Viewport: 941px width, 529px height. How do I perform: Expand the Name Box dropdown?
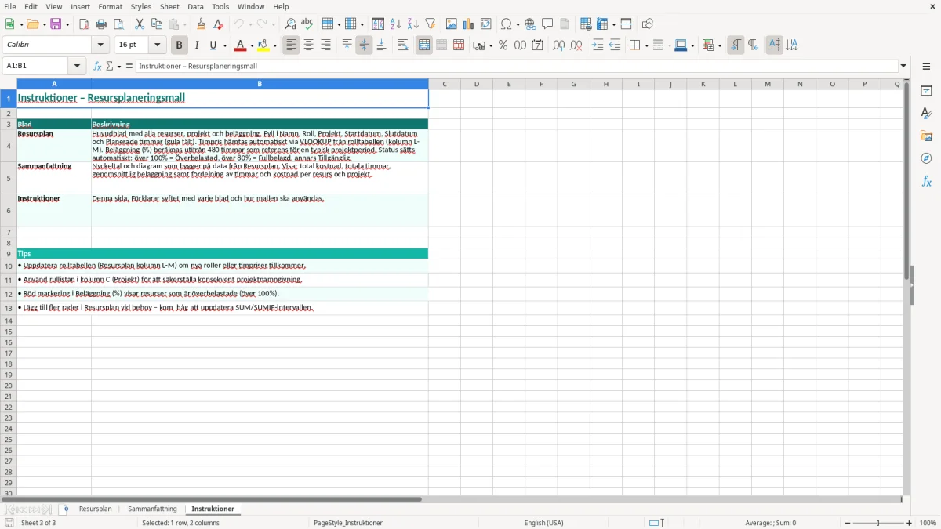click(77, 67)
